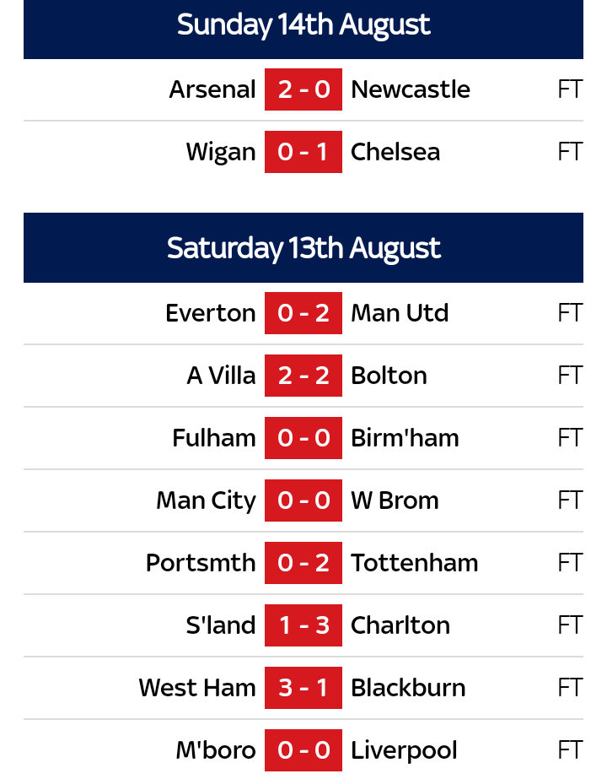Click the S'land 1 - 3 Charlton score
Image resolution: width=607 pixels, height=779 pixels.
(x=303, y=625)
